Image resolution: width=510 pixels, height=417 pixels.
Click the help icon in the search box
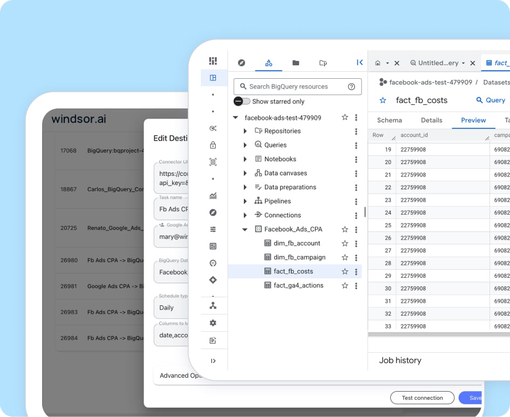[351, 86]
